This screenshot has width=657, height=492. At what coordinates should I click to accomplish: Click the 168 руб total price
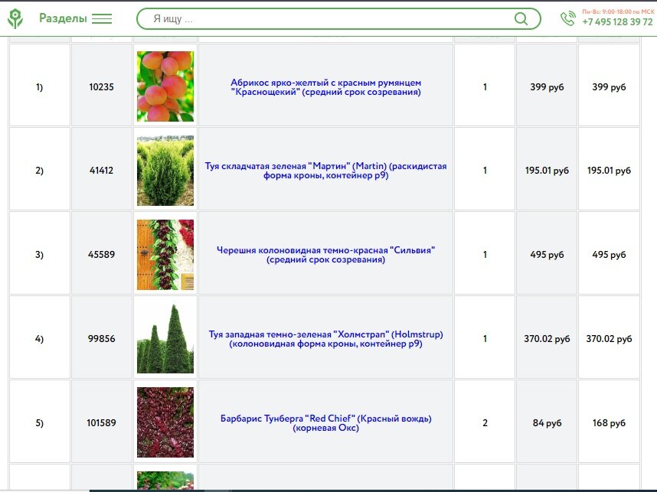(609, 423)
